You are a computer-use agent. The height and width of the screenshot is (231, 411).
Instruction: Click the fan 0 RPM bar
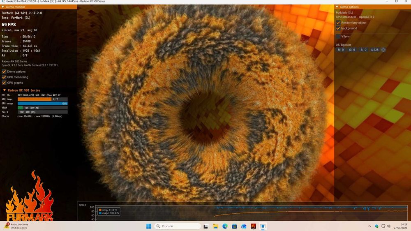[x=43, y=112]
